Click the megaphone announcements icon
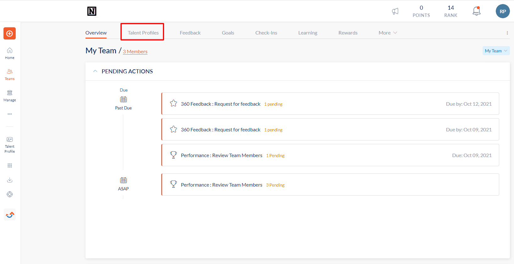The height and width of the screenshot is (264, 514). (x=395, y=11)
